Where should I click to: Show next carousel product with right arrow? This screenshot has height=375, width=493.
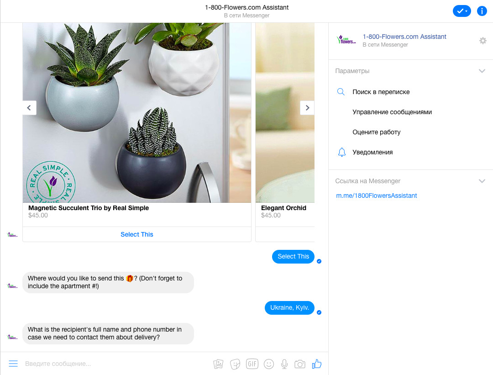click(307, 108)
